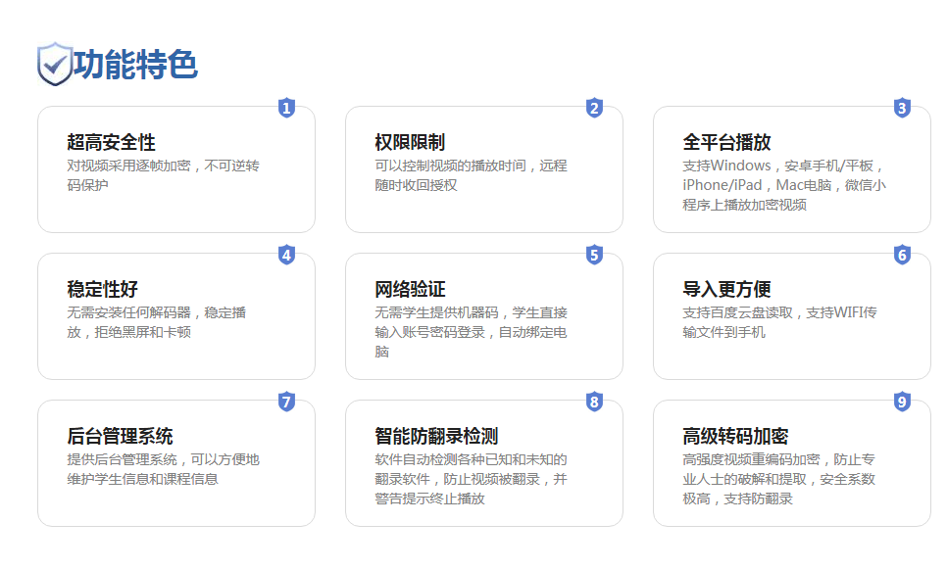Select the 超高安全性 card title
Viewport: 947px width, 570px height.
tap(111, 142)
